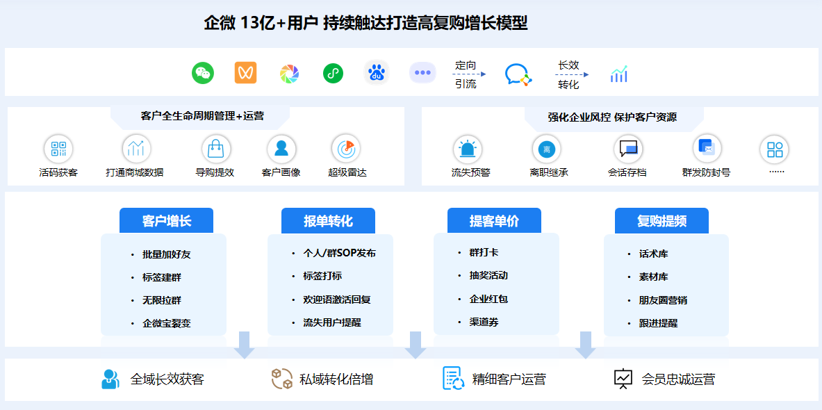Click the 离职继承 icon
Viewport: 822px width, 410px height.
tap(546, 149)
